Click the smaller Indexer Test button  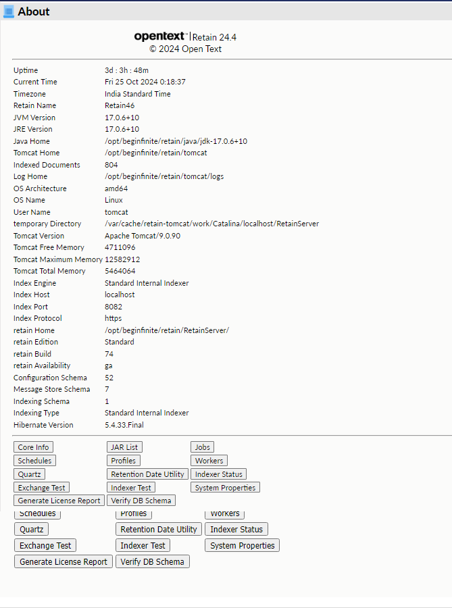131,488
